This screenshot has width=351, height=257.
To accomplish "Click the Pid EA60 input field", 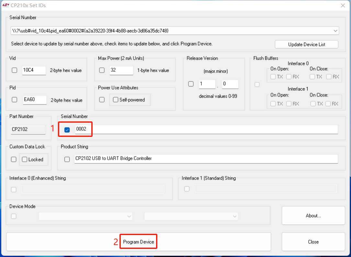I will tap(34, 100).
